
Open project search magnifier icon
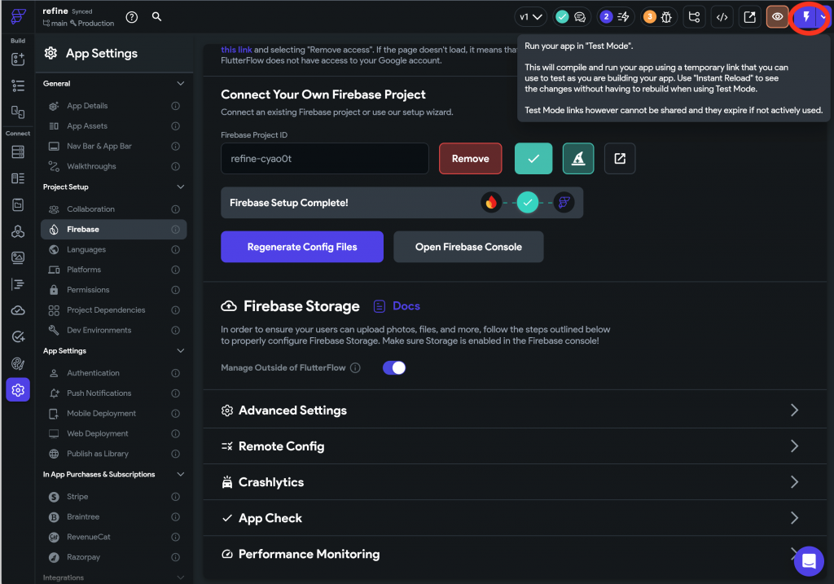click(156, 16)
